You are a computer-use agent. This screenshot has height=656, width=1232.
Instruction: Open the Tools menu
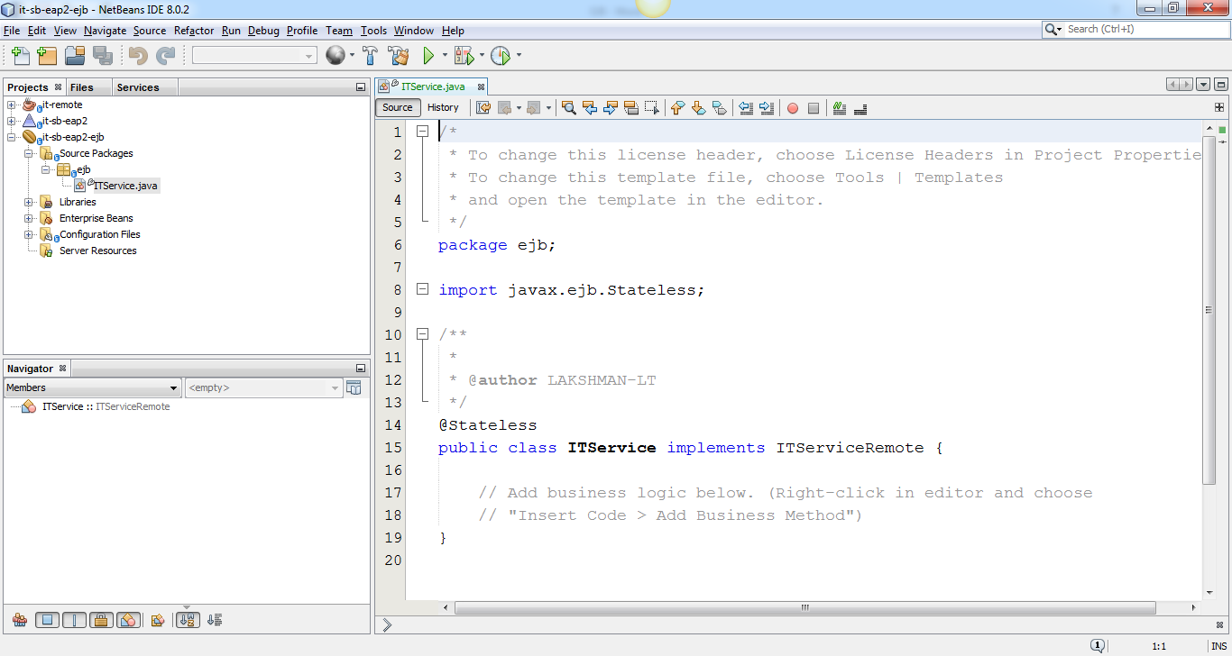[373, 31]
